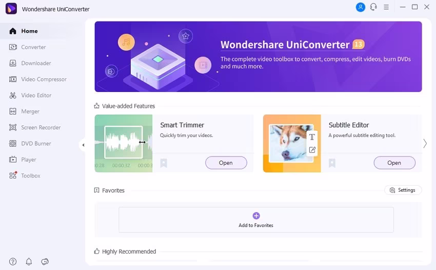
Task: Open the Smart Trimmer tool
Action: tap(226, 163)
